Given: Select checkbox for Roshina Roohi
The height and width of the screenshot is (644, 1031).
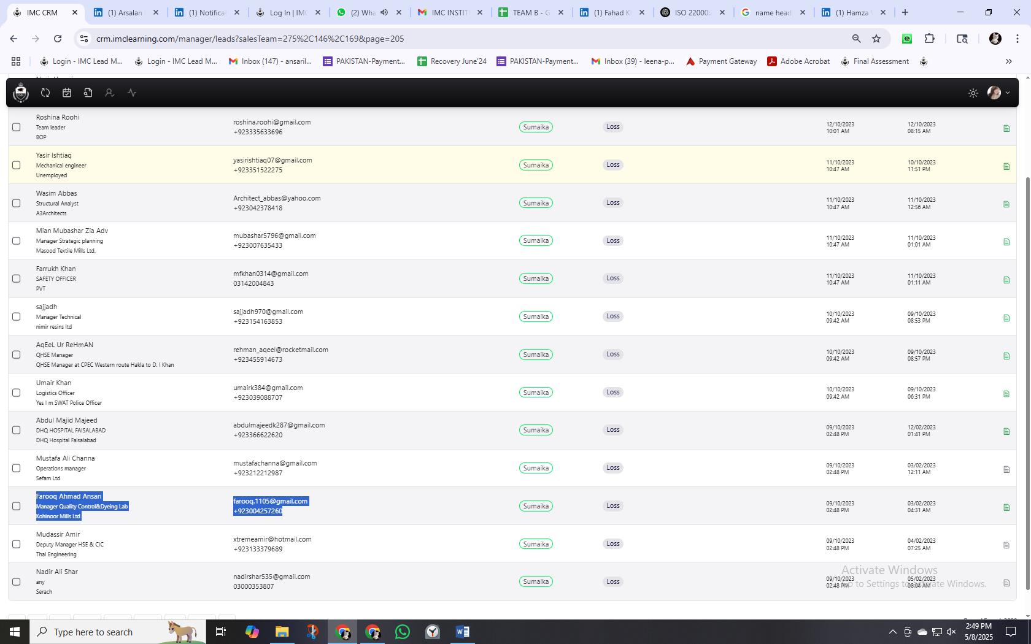Looking at the screenshot, I should (x=17, y=127).
